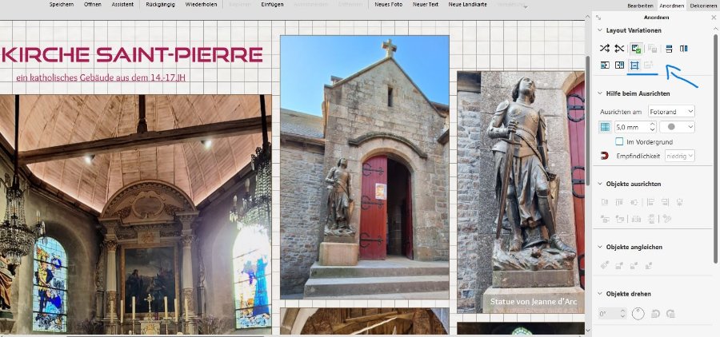This screenshot has height=337, width=720.
Task: Click third icon in Objekte ausrichten first row
Action: 634,202
